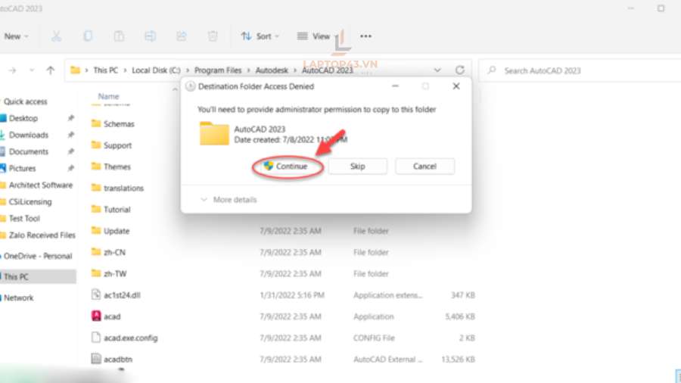Image resolution: width=681 pixels, height=383 pixels.
Task: Minimize the Access Denied dialog
Action: [x=395, y=86]
